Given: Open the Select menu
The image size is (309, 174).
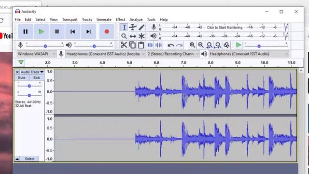Looking at the screenshot, I should [41, 19].
